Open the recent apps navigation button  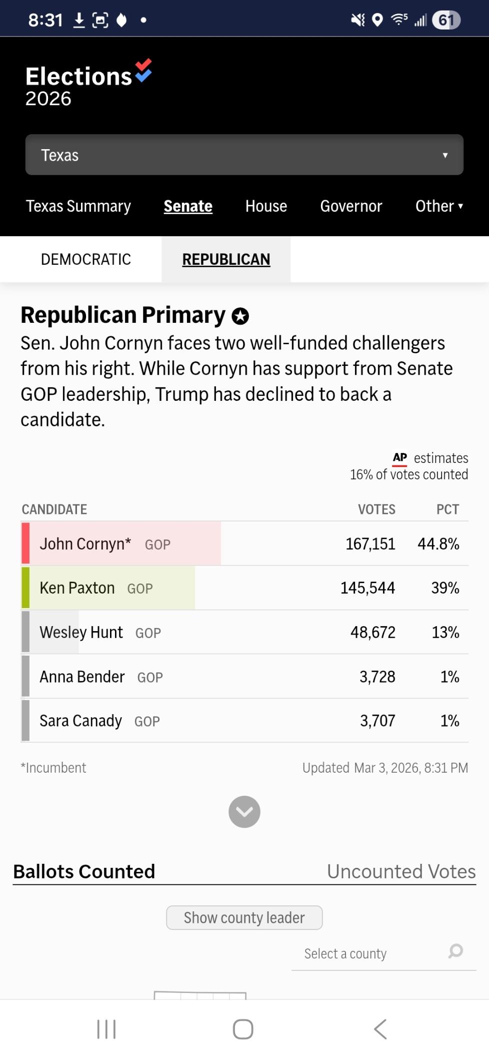click(106, 1029)
